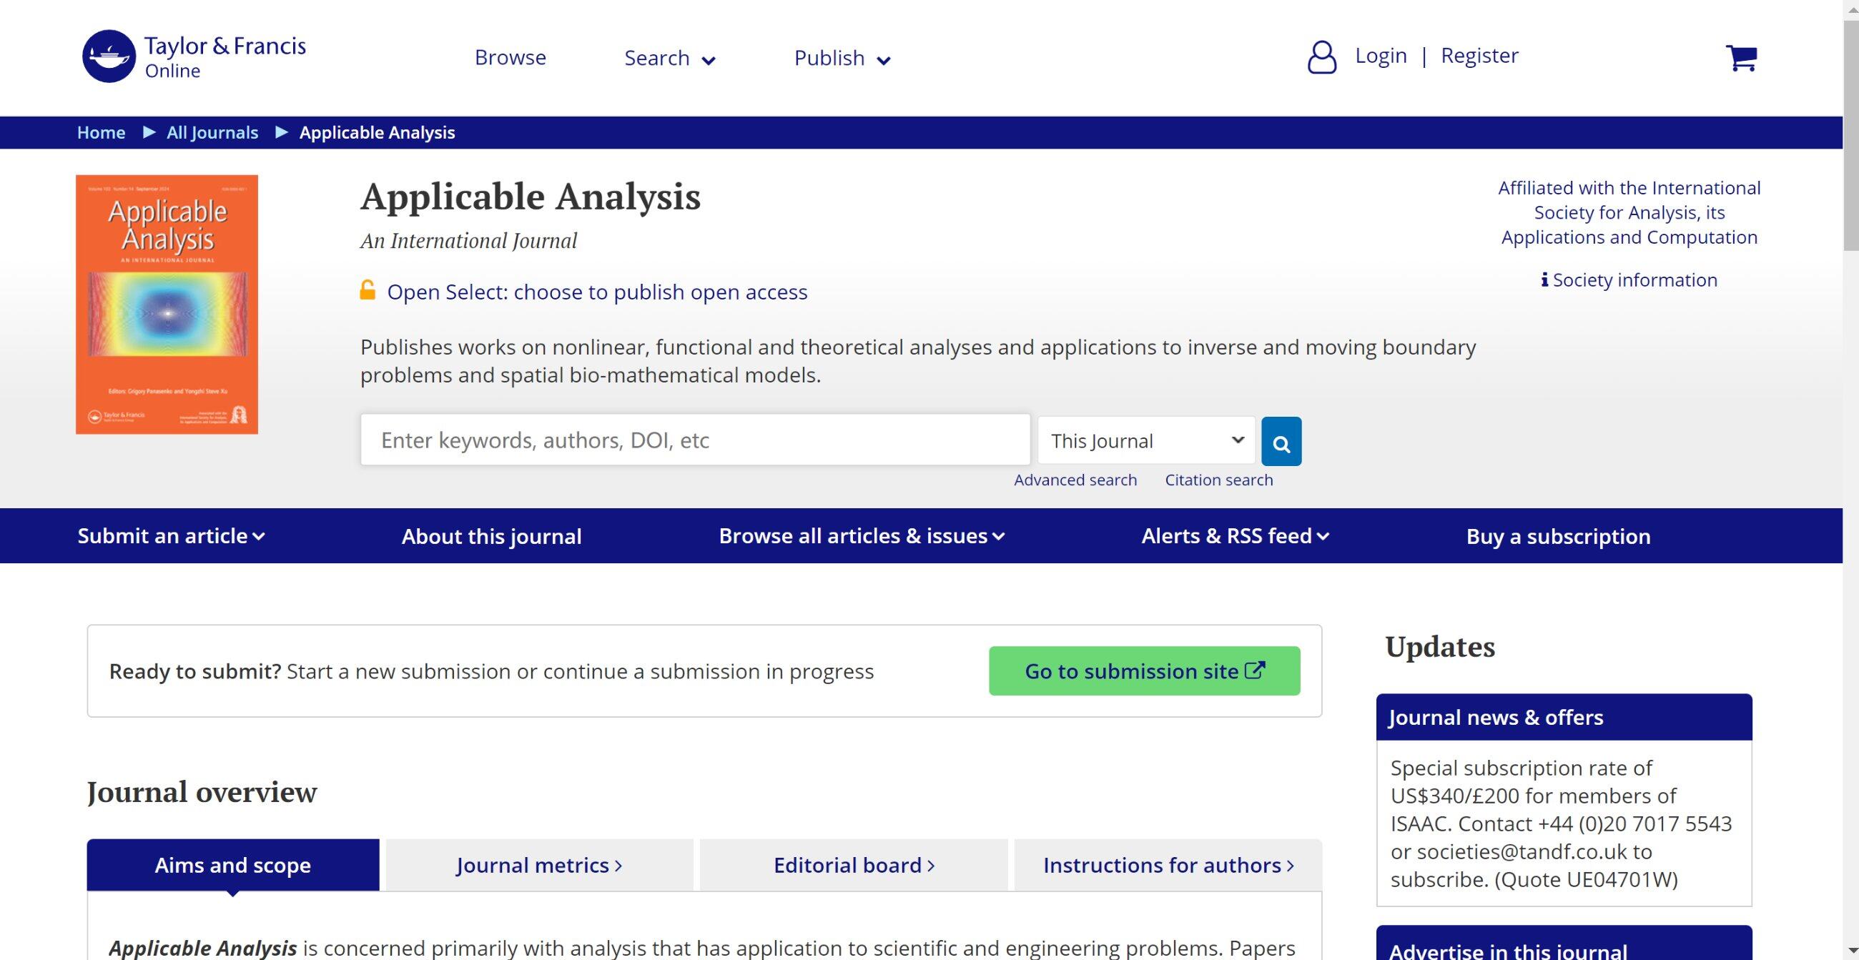The width and height of the screenshot is (1859, 960).
Task: Open the shopping cart icon
Action: (x=1740, y=58)
